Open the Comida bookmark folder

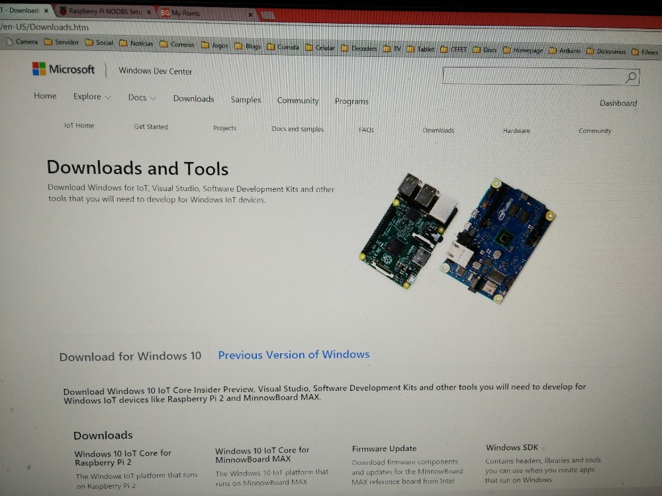pyautogui.click(x=283, y=47)
